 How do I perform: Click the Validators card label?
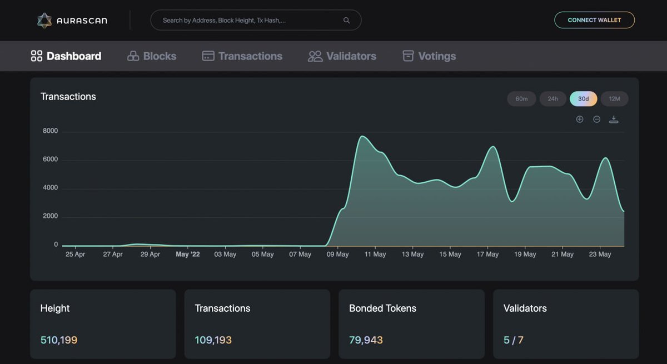point(525,308)
